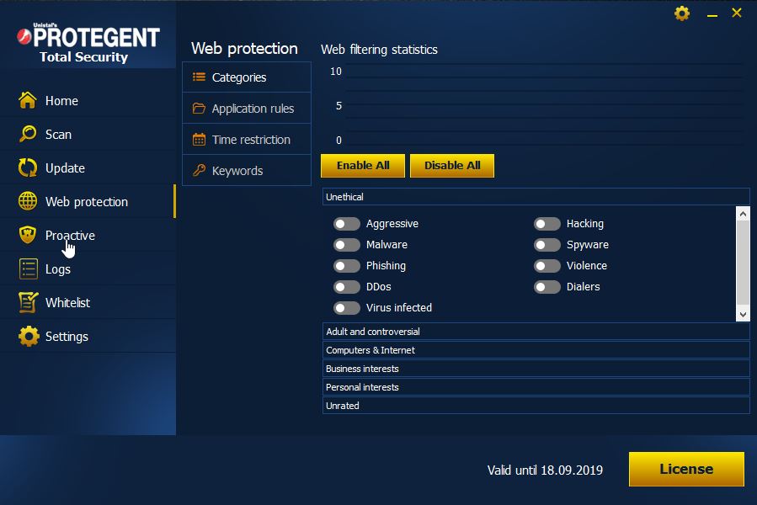
Task: Enable the Phishing category toggle
Action: point(346,266)
